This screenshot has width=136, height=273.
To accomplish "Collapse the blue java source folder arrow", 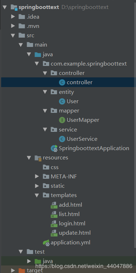I will pos(29,54).
